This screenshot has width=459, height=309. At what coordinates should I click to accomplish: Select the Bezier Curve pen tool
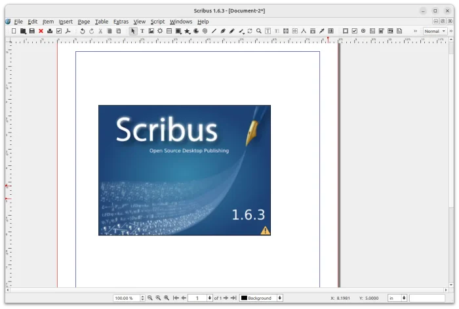(223, 31)
